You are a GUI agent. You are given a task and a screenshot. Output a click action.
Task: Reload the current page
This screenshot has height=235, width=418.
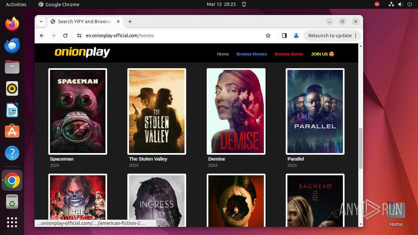pos(65,36)
